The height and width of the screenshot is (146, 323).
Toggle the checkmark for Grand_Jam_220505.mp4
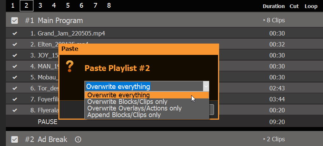coord(15,33)
